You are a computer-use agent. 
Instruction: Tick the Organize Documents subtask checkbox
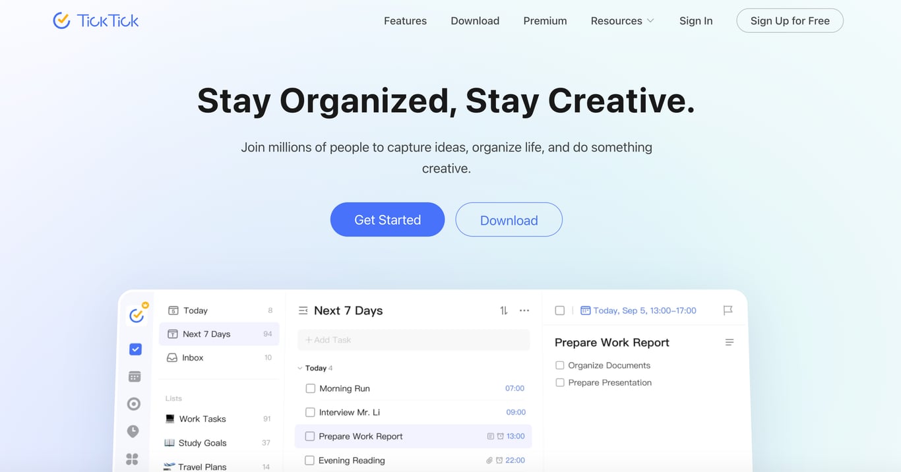coord(560,365)
